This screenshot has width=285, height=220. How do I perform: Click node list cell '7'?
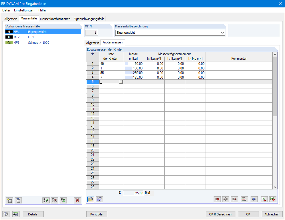coord(111,77)
